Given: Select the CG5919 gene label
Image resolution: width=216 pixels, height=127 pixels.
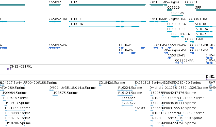Looking at the screenshot, I should pos(173,7).
